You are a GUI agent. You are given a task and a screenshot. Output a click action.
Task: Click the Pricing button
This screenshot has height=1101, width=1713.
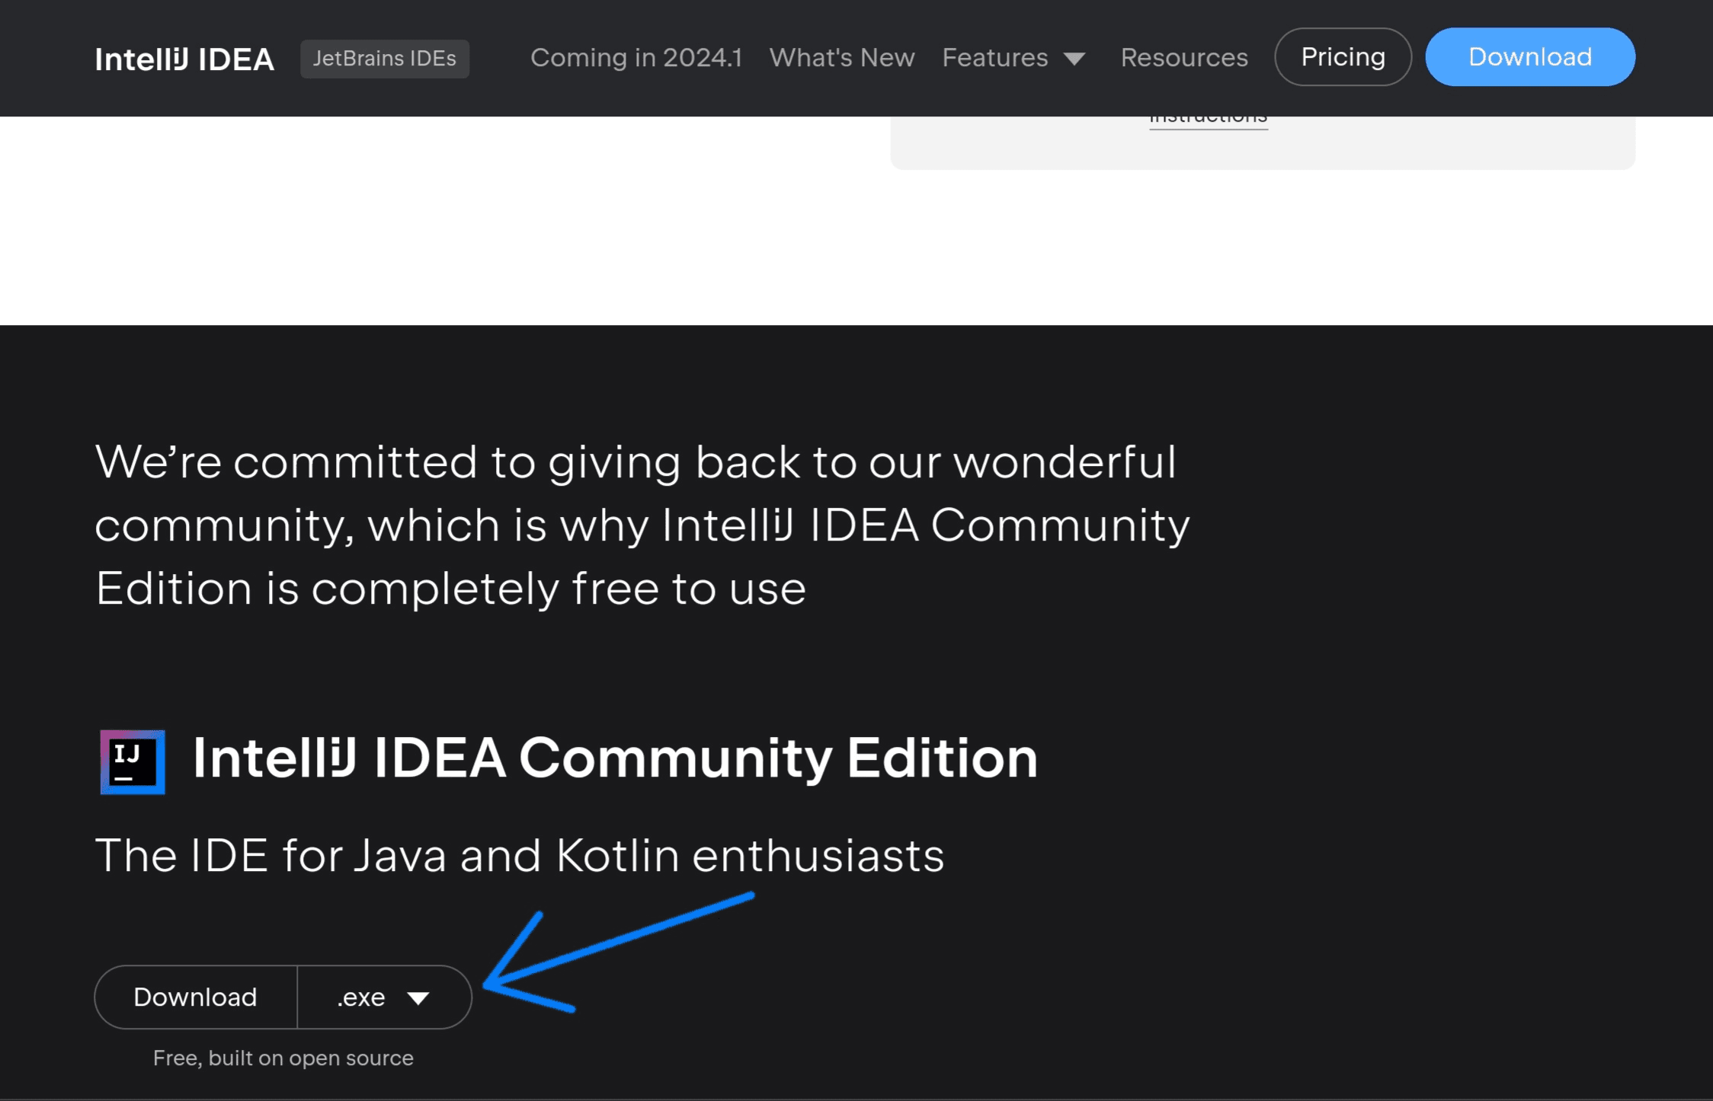(x=1343, y=57)
